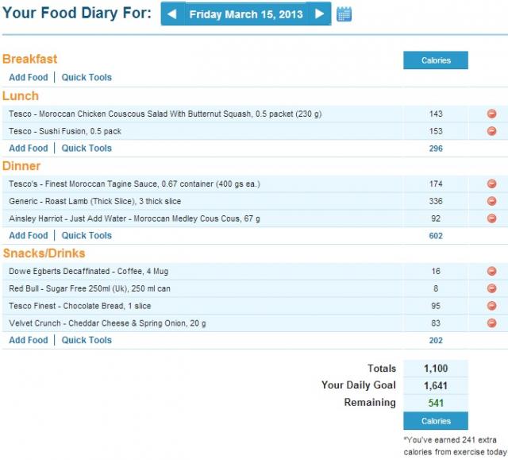
Task: Click the Friday March 15, 2013 date button
Action: pyautogui.click(x=246, y=14)
